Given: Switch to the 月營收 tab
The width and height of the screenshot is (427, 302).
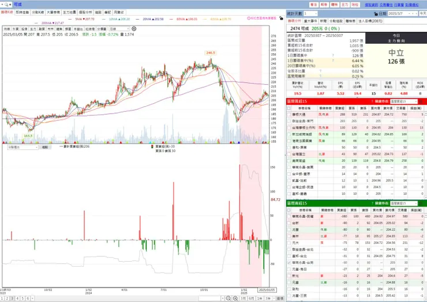Looking at the screenshot, I should pos(119,13).
